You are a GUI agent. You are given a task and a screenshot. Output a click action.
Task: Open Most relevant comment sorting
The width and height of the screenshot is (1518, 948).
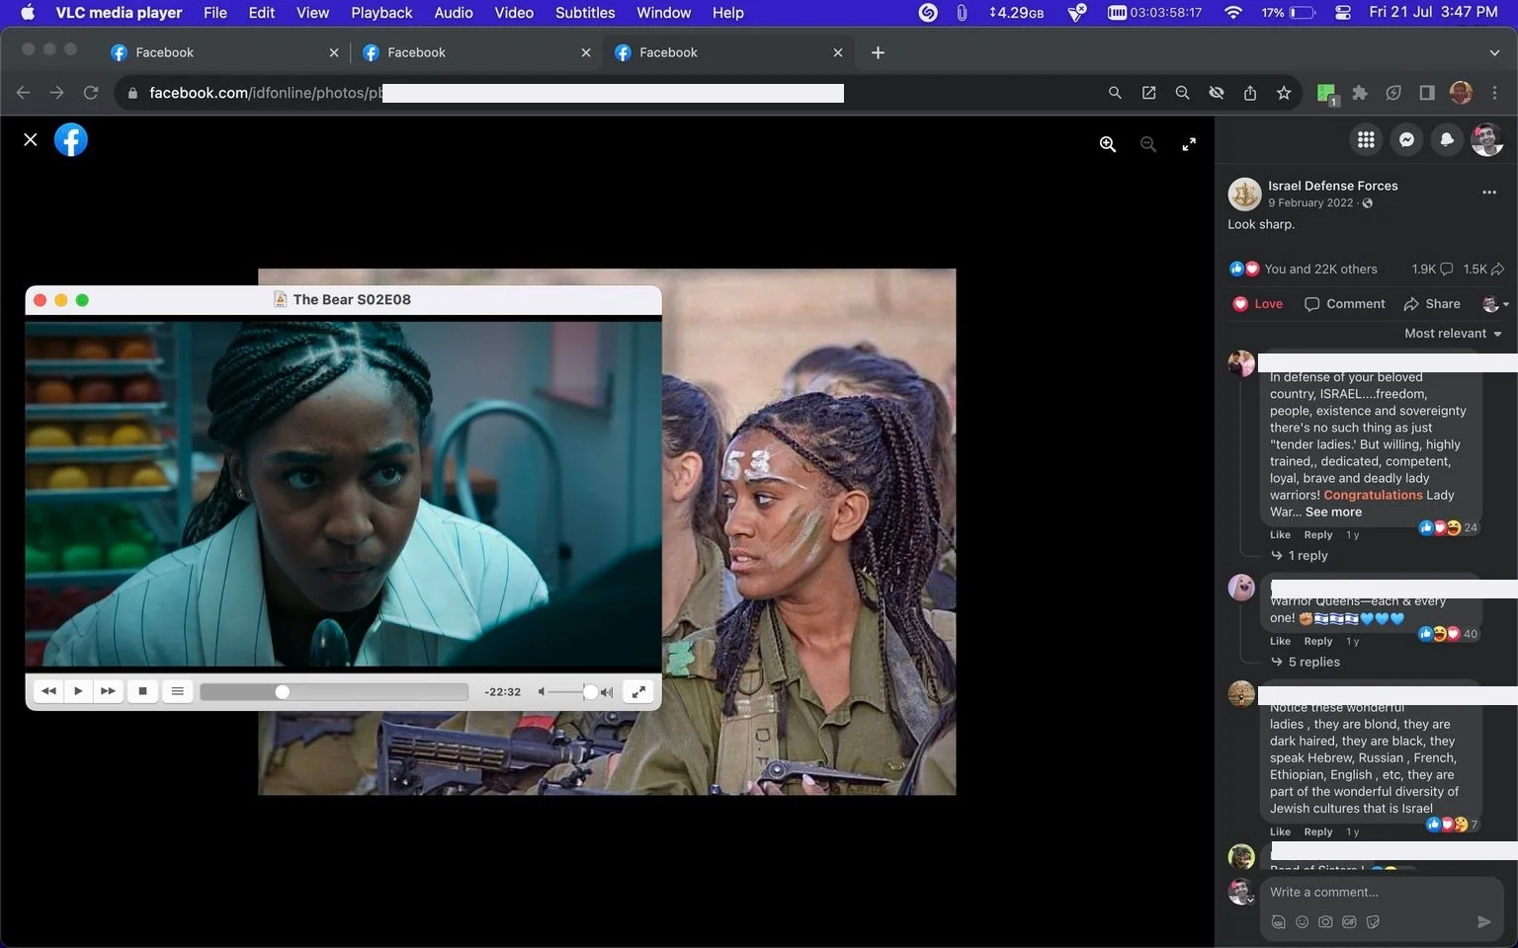pos(1453,334)
